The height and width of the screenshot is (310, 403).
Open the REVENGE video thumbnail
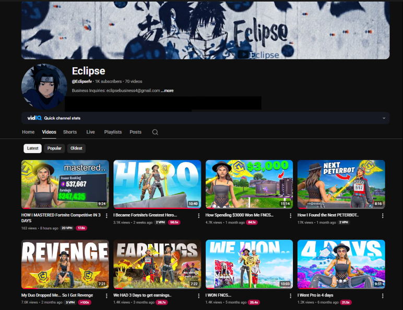pyautogui.click(x=65, y=264)
